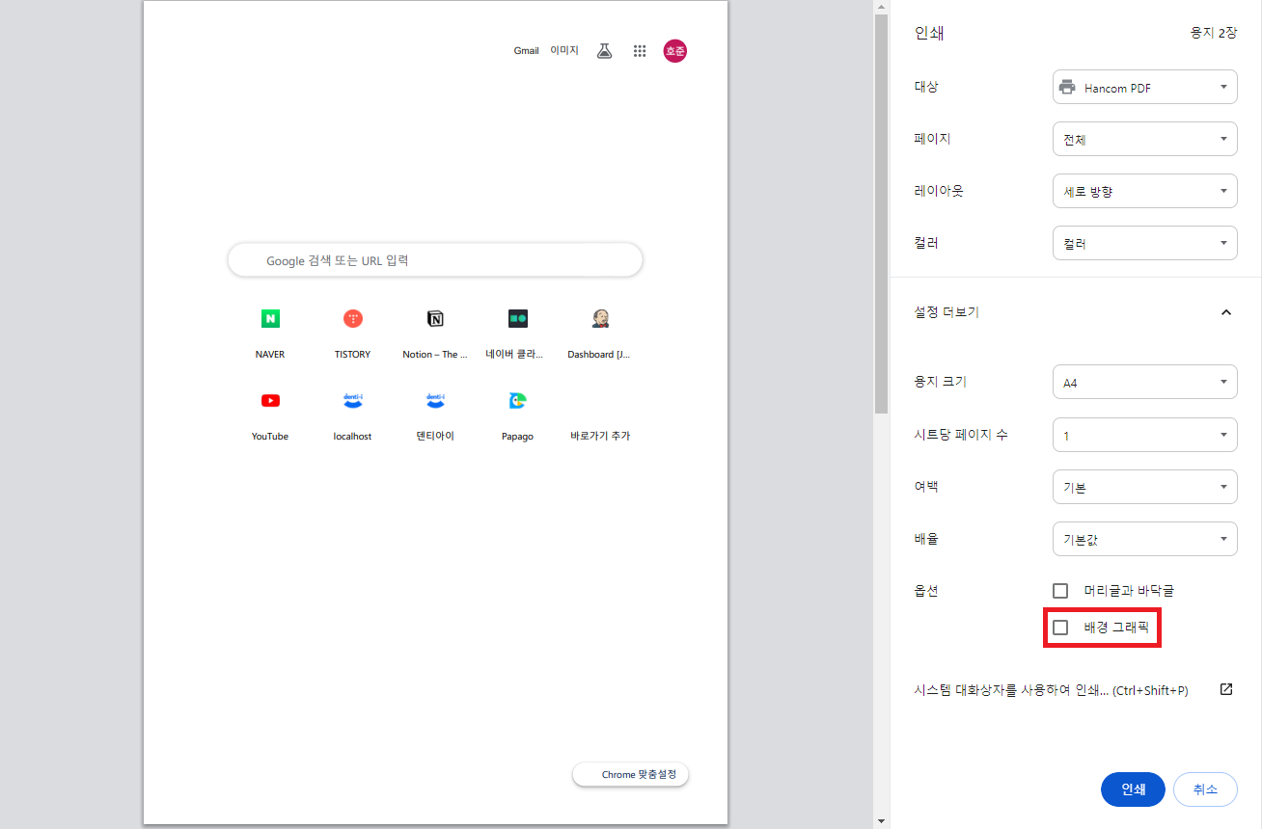Click the Labs flask icon in the preview
This screenshot has width=1262, height=829.
pos(604,51)
